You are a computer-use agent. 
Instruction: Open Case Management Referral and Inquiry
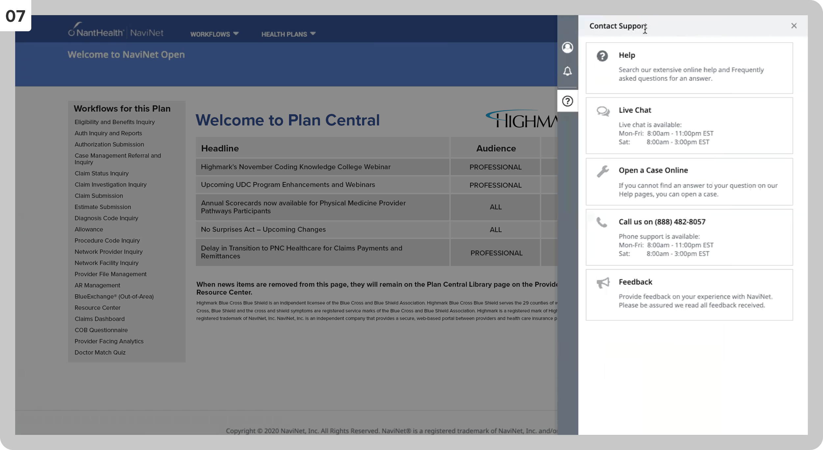(118, 159)
